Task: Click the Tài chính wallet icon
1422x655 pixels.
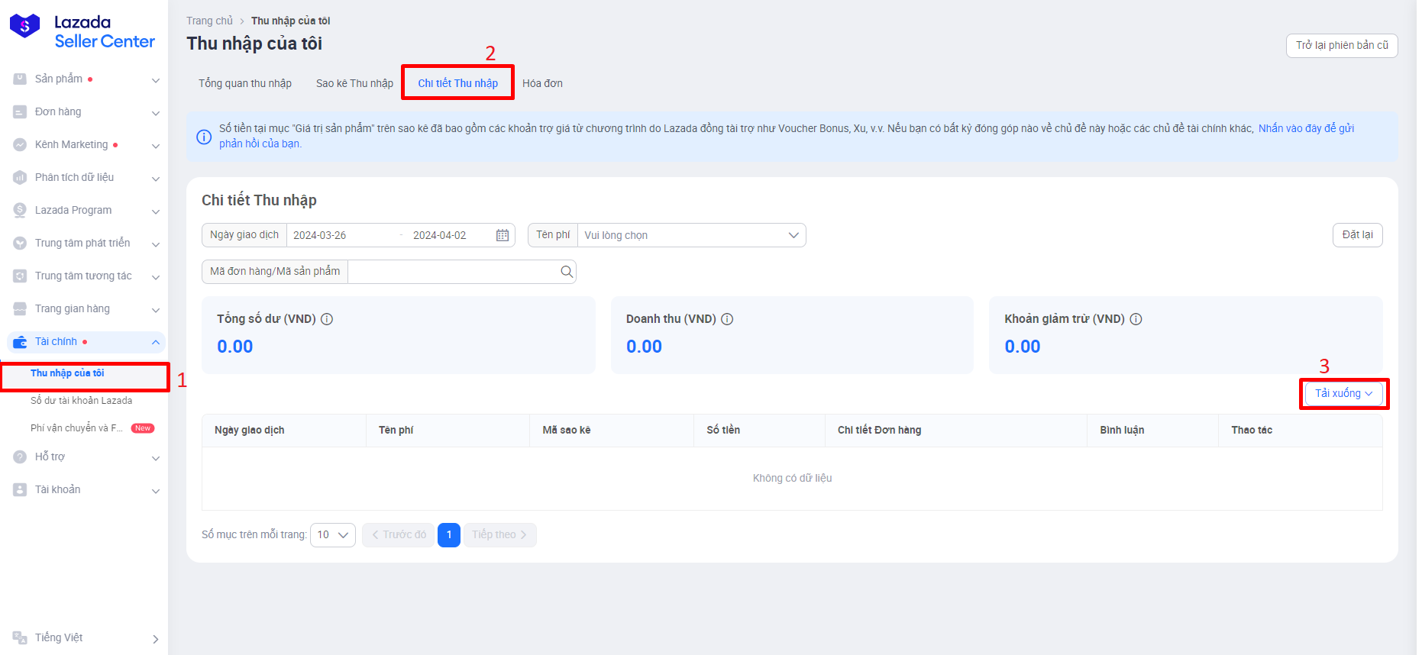Action: click(x=20, y=342)
